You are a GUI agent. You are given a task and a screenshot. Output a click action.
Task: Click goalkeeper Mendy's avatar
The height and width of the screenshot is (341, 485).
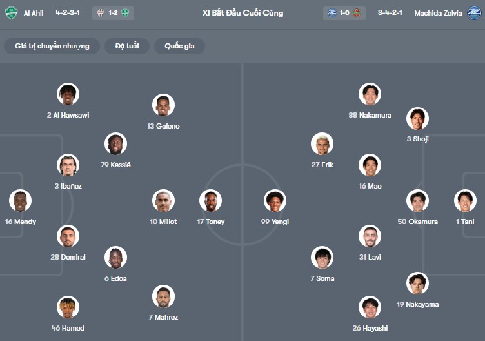(21, 201)
